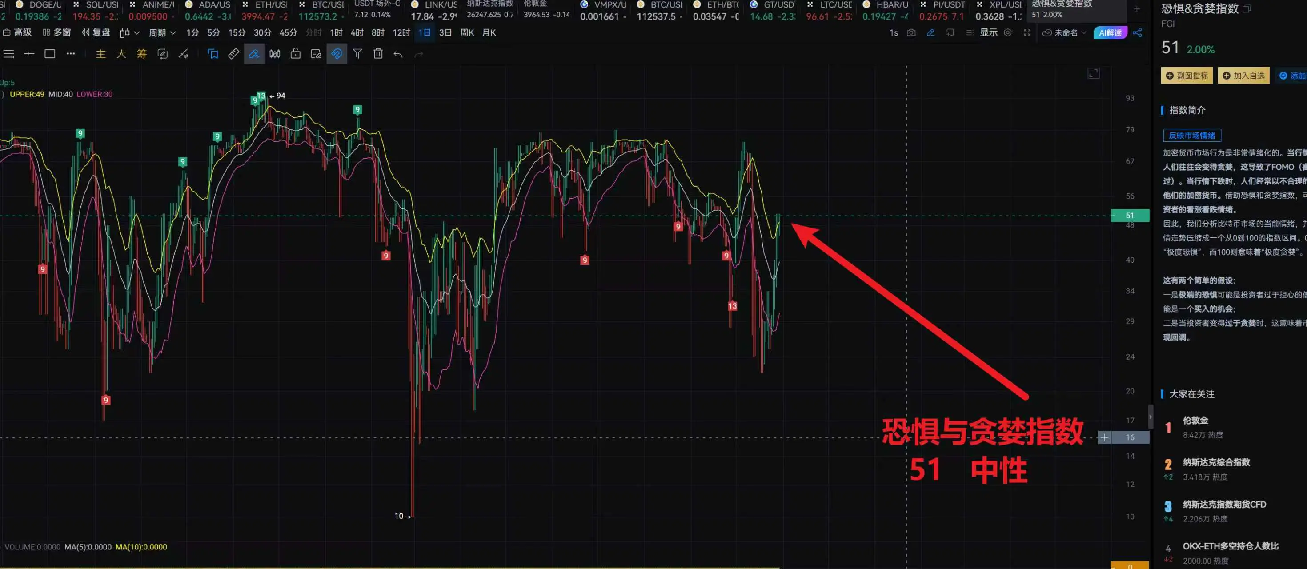Switch to the 纳斯达克指数 ticker tab
Screen dimensions: 1307x569
[490, 9]
